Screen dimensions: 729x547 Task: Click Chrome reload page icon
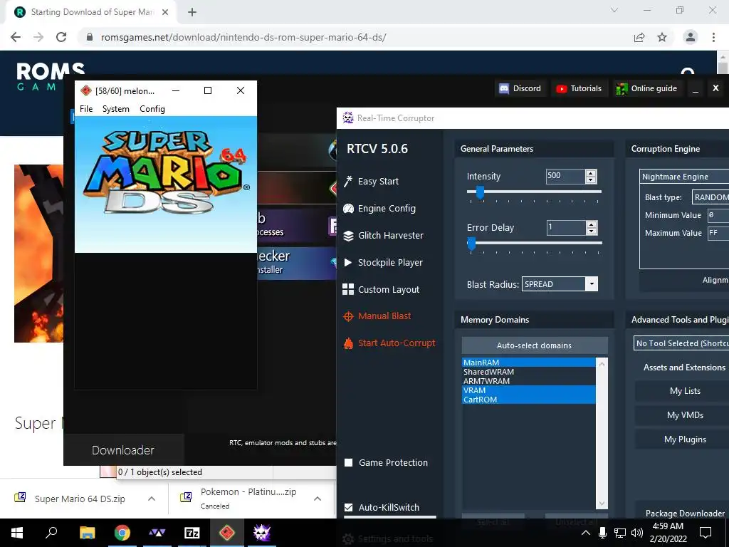point(61,37)
